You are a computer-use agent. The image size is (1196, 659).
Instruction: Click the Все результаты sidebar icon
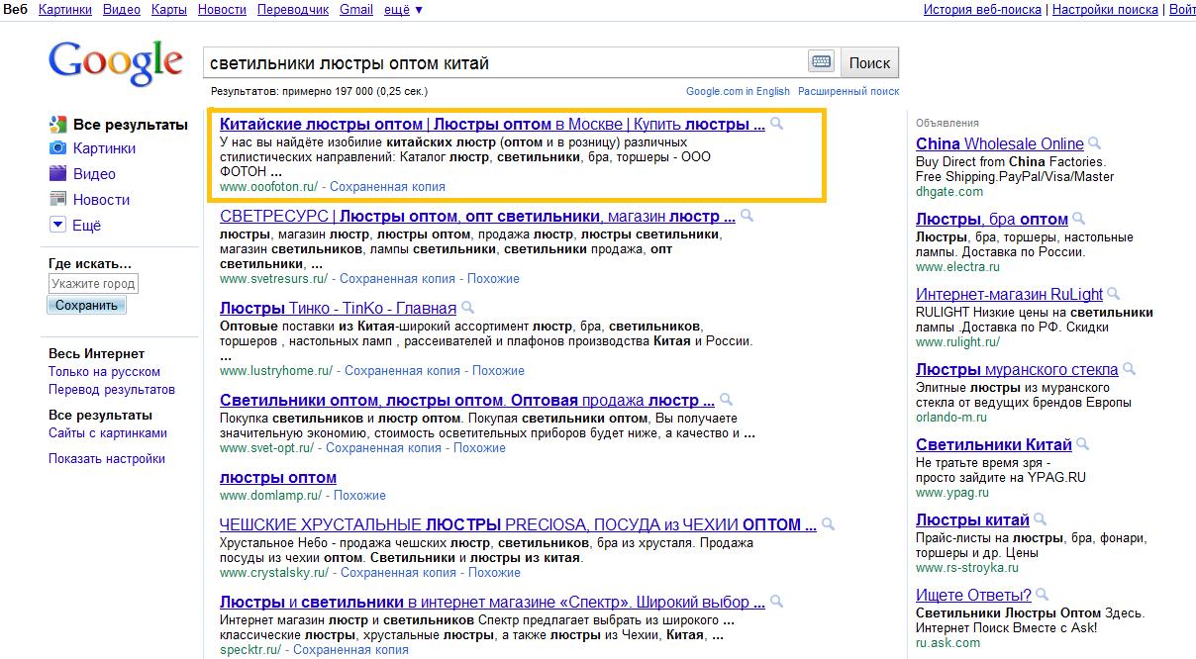click(57, 124)
